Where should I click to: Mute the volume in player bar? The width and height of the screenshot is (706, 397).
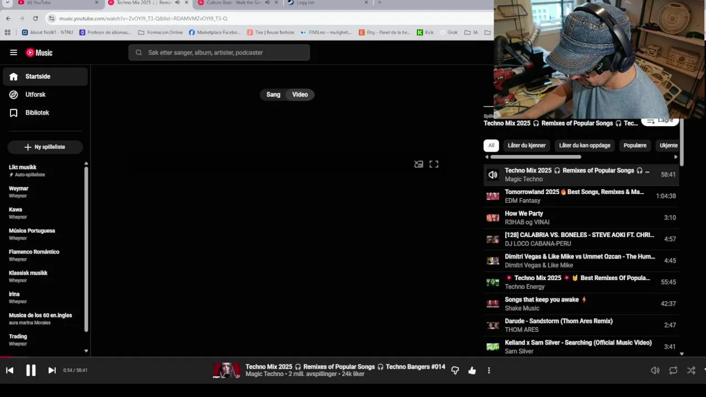point(655,371)
